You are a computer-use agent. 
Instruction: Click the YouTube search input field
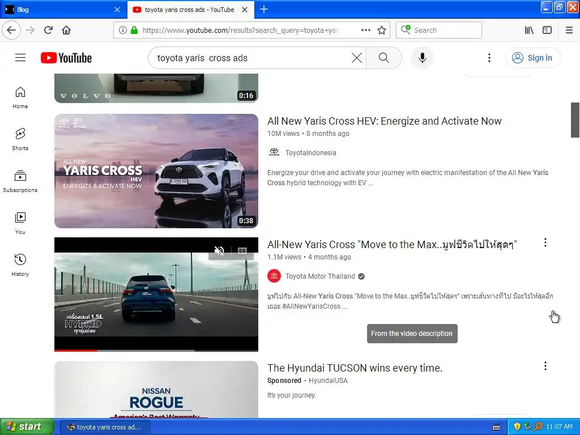click(x=253, y=58)
